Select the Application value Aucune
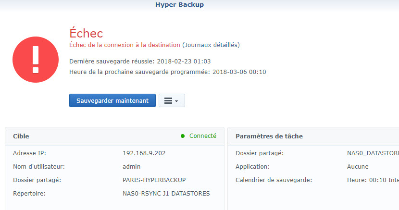The height and width of the screenshot is (210, 399). pyautogui.click(x=358, y=167)
